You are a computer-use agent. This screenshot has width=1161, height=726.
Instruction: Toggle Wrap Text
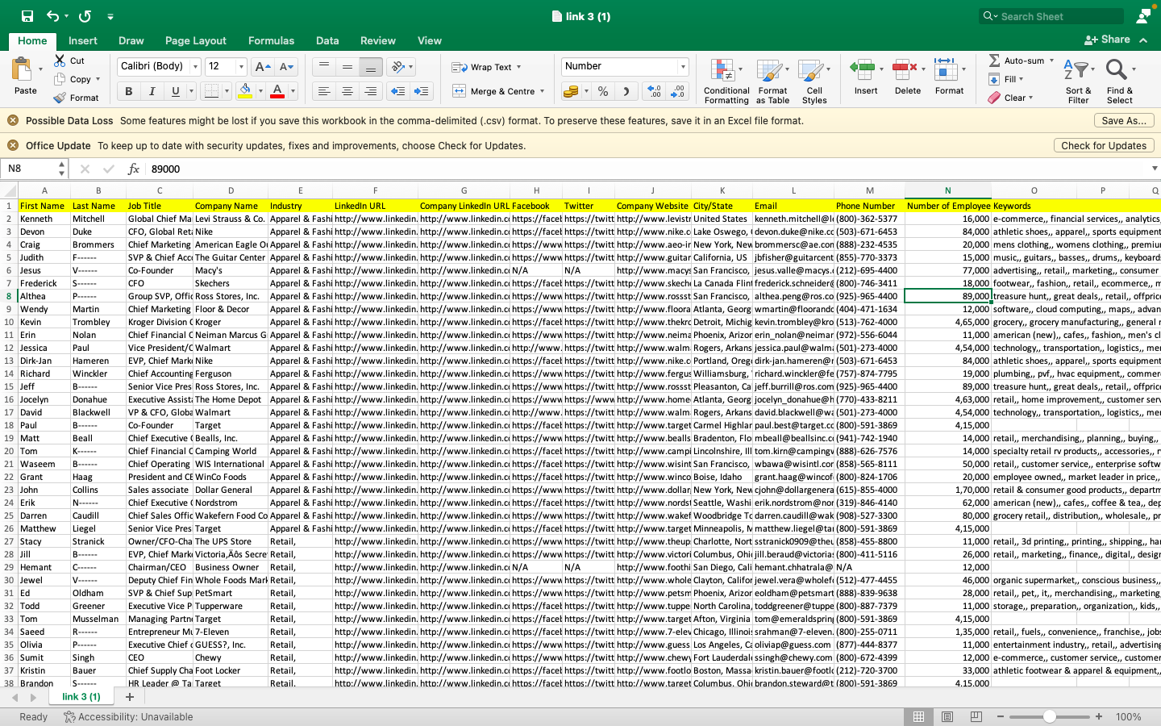point(487,67)
